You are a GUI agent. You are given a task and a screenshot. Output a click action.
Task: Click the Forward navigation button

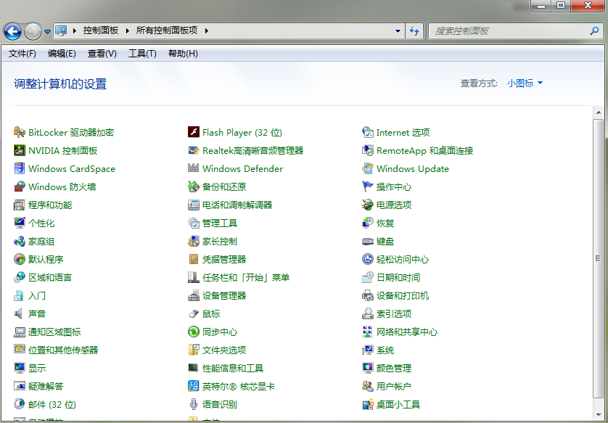pyautogui.click(x=33, y=31)
